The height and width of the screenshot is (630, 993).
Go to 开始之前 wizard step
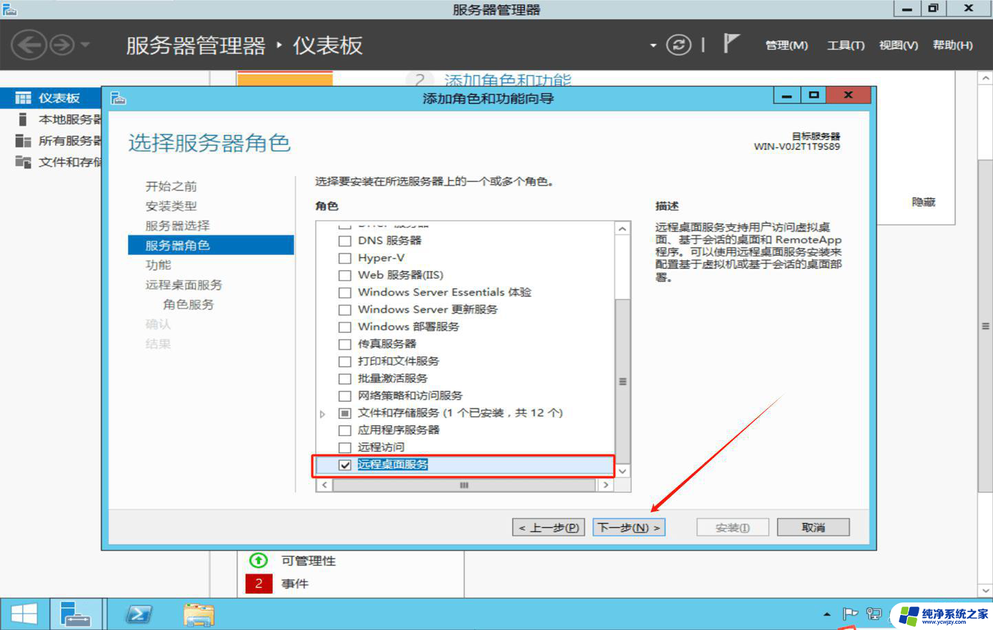pos(171,186)
